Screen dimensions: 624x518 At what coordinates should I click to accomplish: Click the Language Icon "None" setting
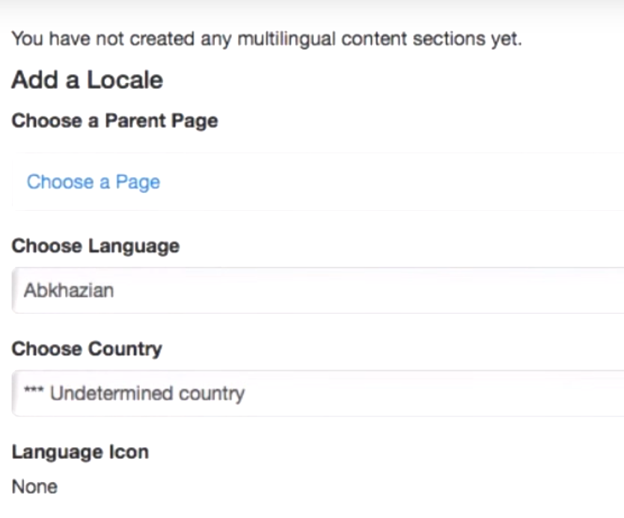click(x=34, y=486)
